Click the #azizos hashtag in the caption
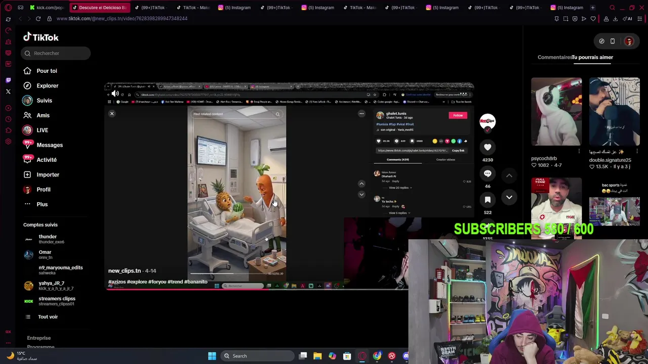 pos(117,282)
